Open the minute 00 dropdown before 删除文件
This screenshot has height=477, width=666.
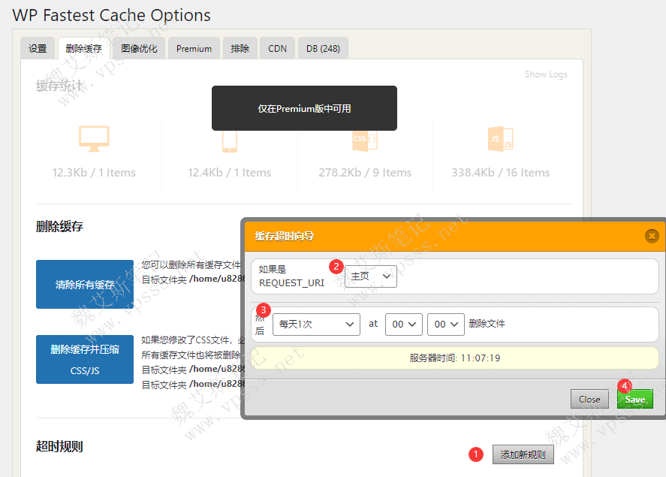(x=445, y=325)
